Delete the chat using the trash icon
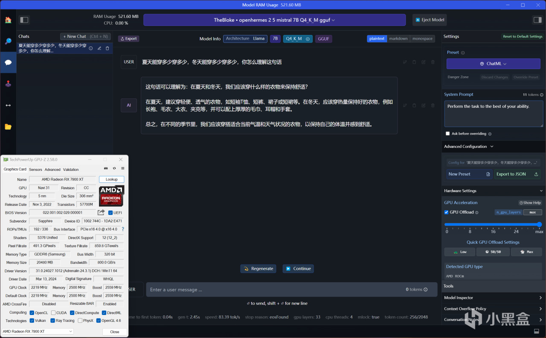The image size is (546, 338). [x=107, y=48]
